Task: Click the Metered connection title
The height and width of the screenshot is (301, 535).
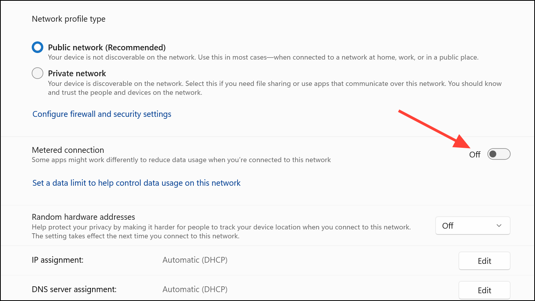Action: 68,150
